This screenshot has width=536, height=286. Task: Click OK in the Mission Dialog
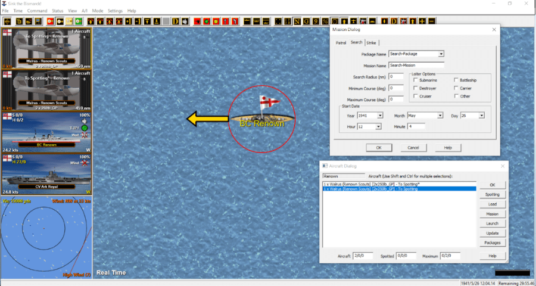(379, 148)
